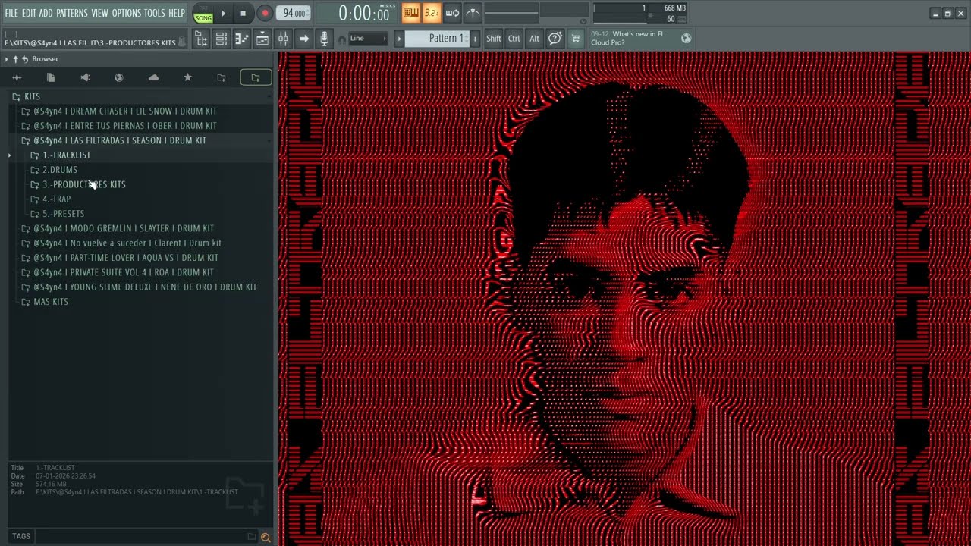This screenshot has width=971, height=546.
Task: Click arrow left of Pattern 1
Action: pyautogui.click(x=399, y=39)
